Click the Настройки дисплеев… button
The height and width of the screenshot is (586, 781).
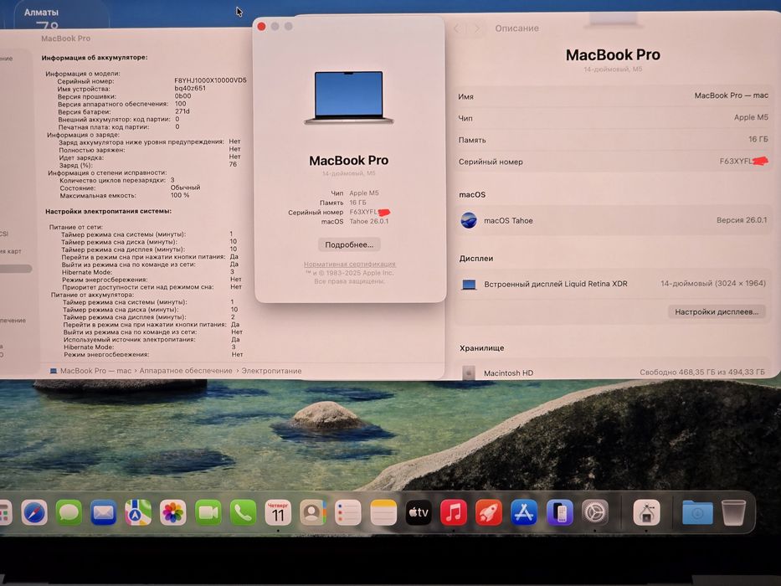[x=717, y=312]
